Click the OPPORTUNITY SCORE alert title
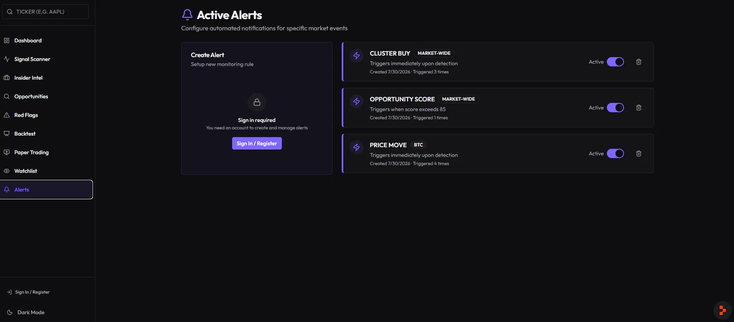Viewport: 734px width, 322px height. point(402,99)
